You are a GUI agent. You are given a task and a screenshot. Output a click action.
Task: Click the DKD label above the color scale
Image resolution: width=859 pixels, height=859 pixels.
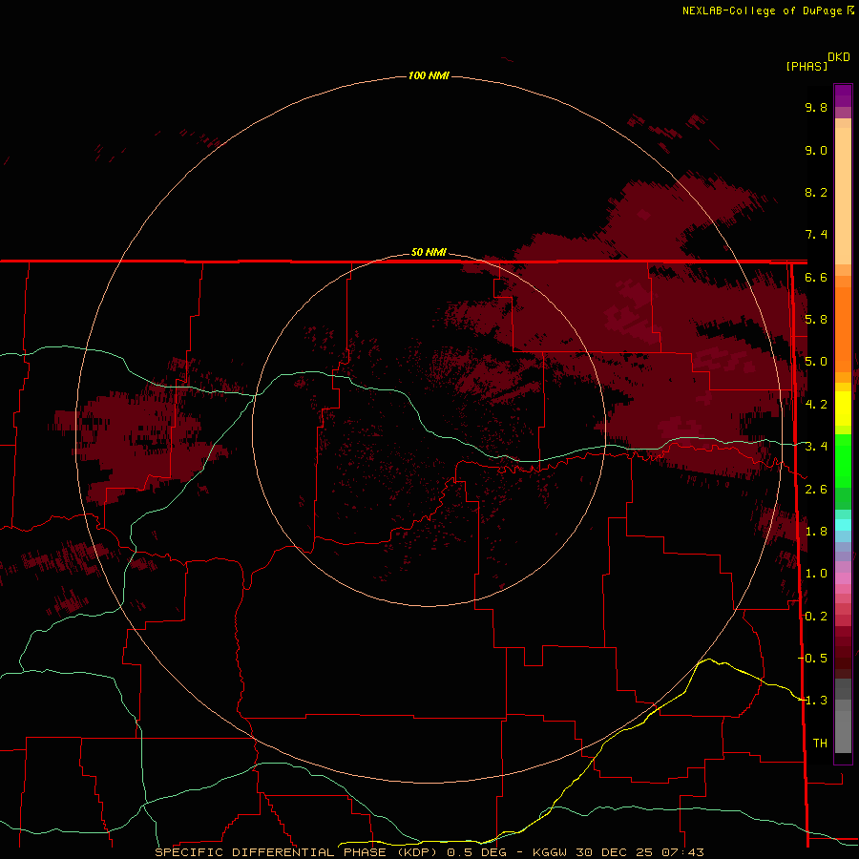(838, 56)
